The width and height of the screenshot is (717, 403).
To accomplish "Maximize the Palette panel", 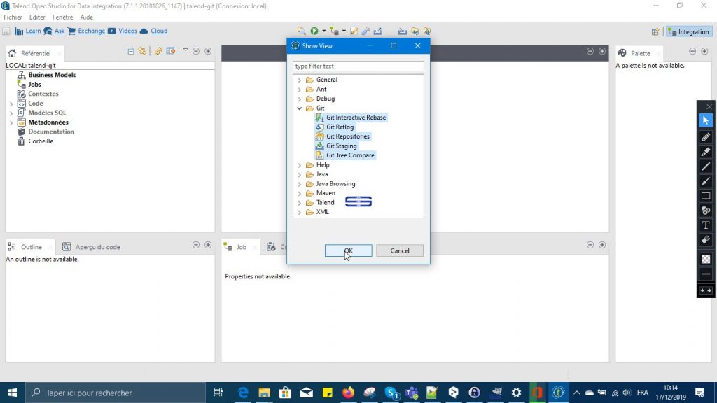I will (704, 51).
